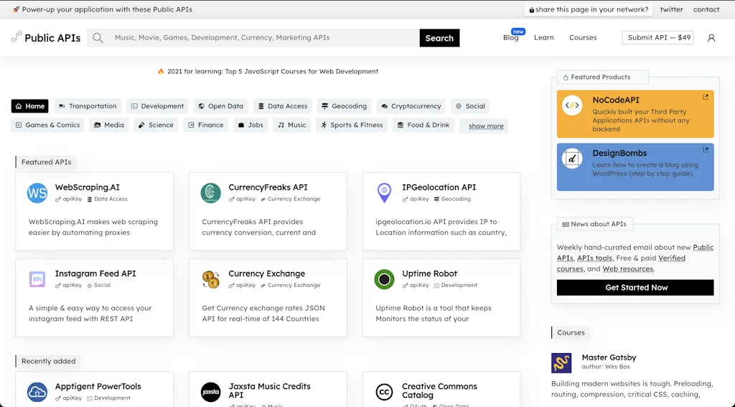
Task: Open the Instagram Feed API title
Action: [x=95, y=273]
